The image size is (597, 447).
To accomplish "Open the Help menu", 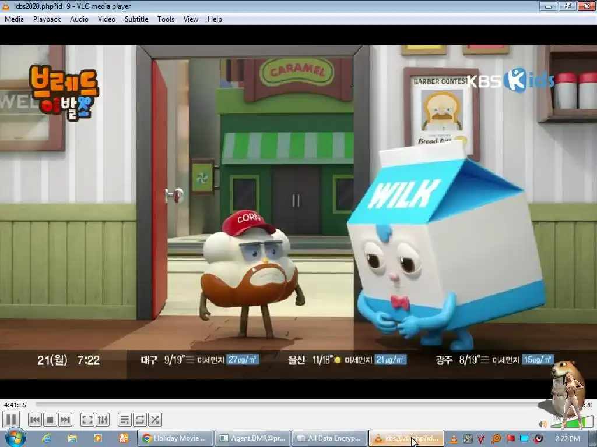I will [215, 19].
